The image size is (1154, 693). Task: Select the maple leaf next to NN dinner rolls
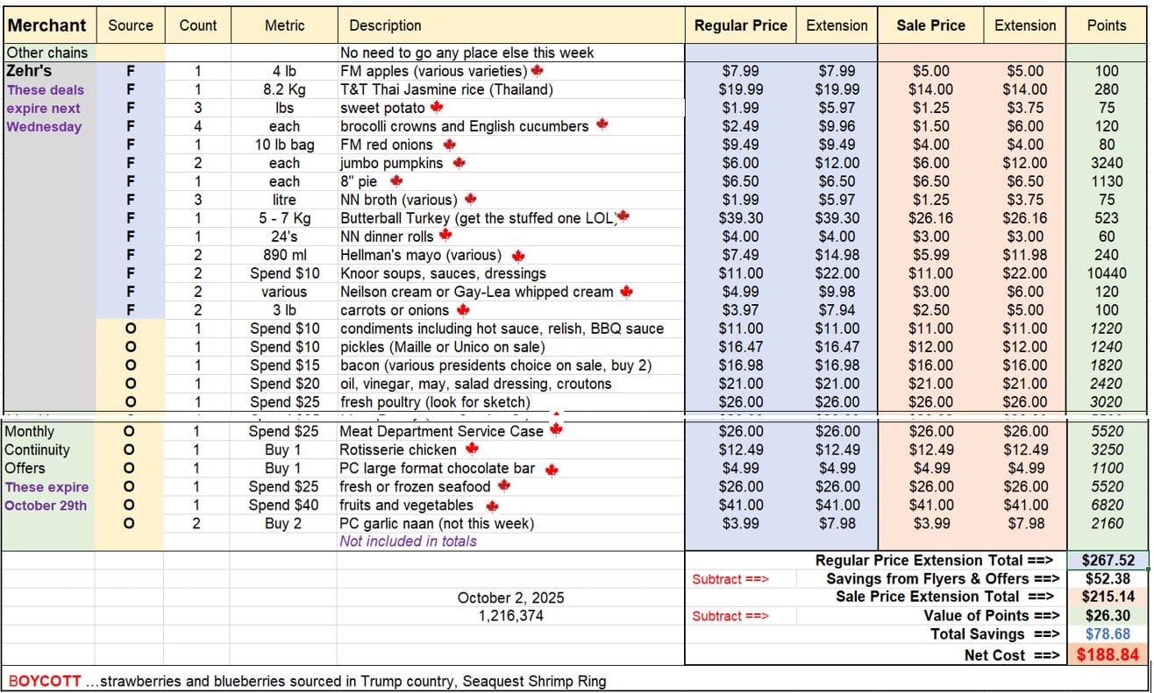tap(445, 235)
